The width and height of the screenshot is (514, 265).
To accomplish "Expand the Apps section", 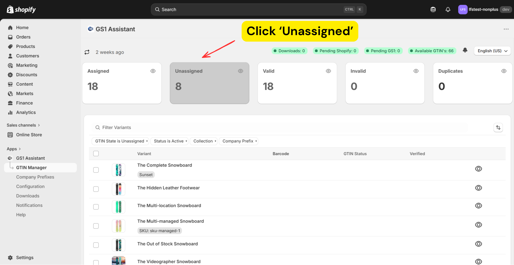I will pyautogui.click(x=14, y=149).
